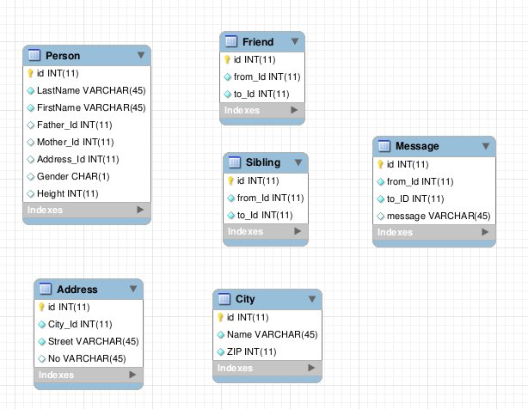Collapse the Person table with header arrow

pos(141,55)
